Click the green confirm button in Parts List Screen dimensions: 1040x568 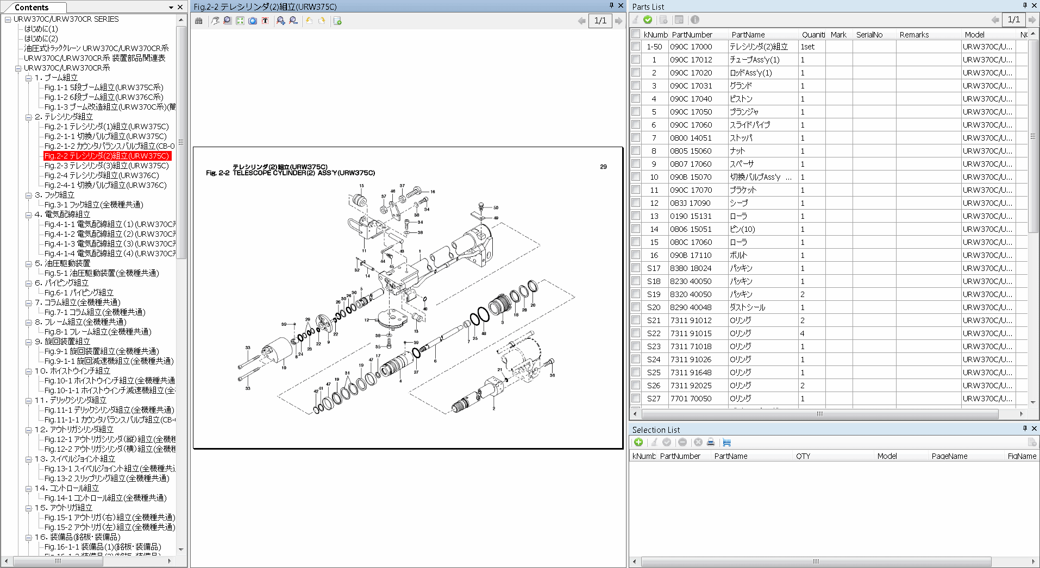coord(648,20)
